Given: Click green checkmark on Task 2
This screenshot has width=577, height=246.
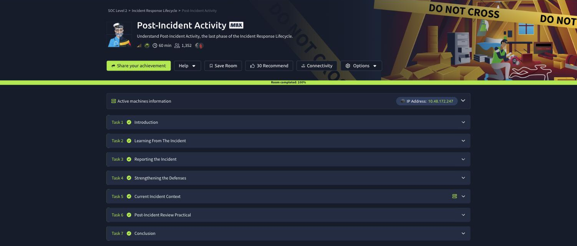Looking at the screenshot, I should click(x=129, y=141).
